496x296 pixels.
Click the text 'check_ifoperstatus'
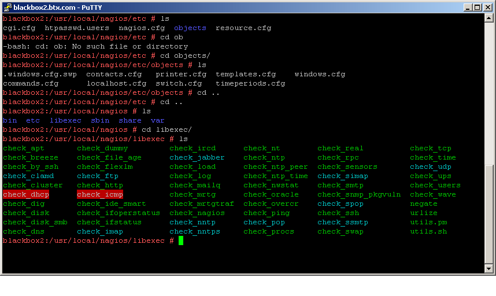[119, 213]
